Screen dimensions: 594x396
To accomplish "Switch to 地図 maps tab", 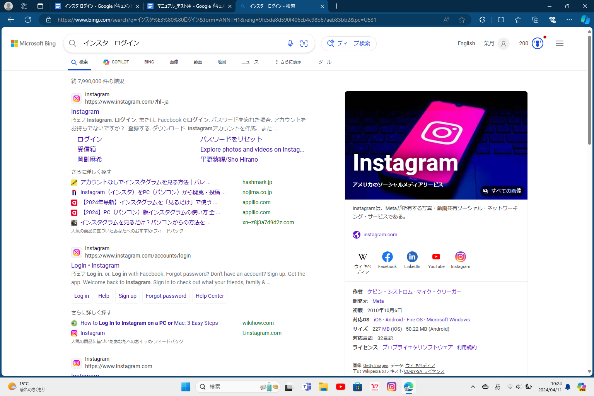I will [222, 62].
